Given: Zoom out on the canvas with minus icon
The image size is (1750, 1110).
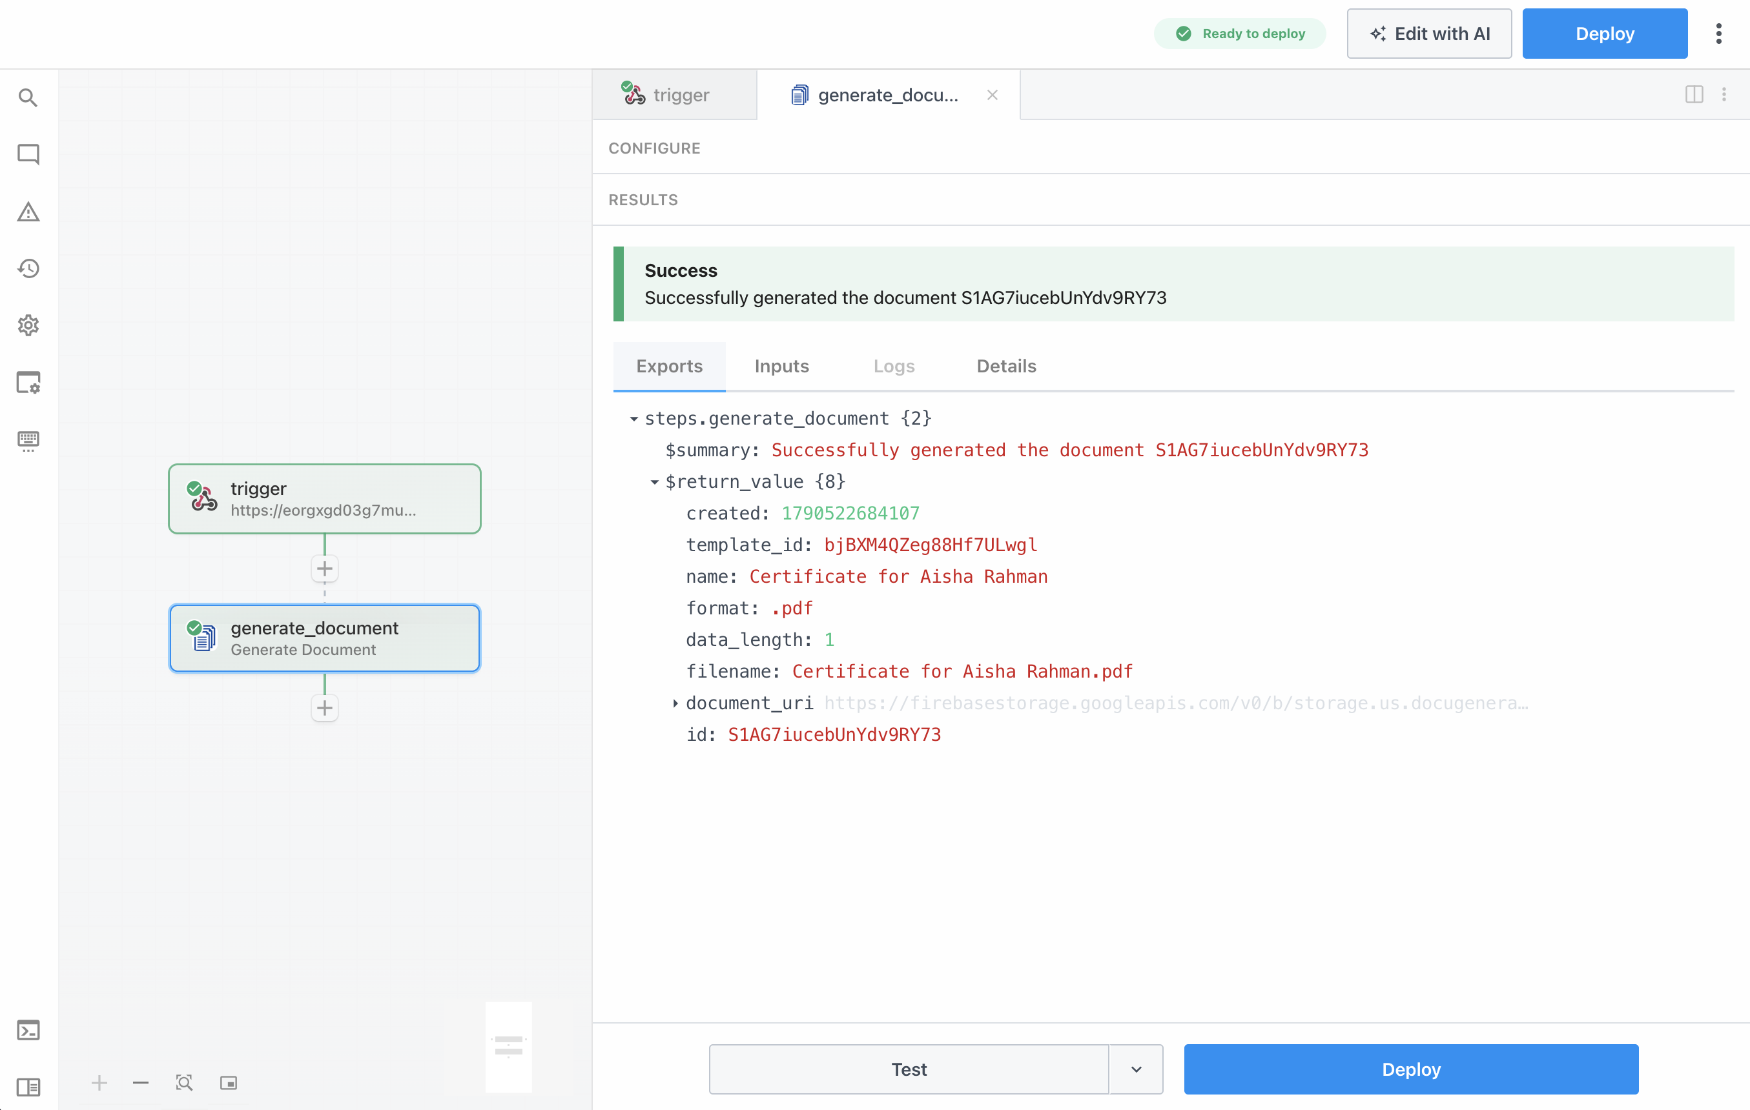Looking at the screenshot, I should coord(141,1083).
